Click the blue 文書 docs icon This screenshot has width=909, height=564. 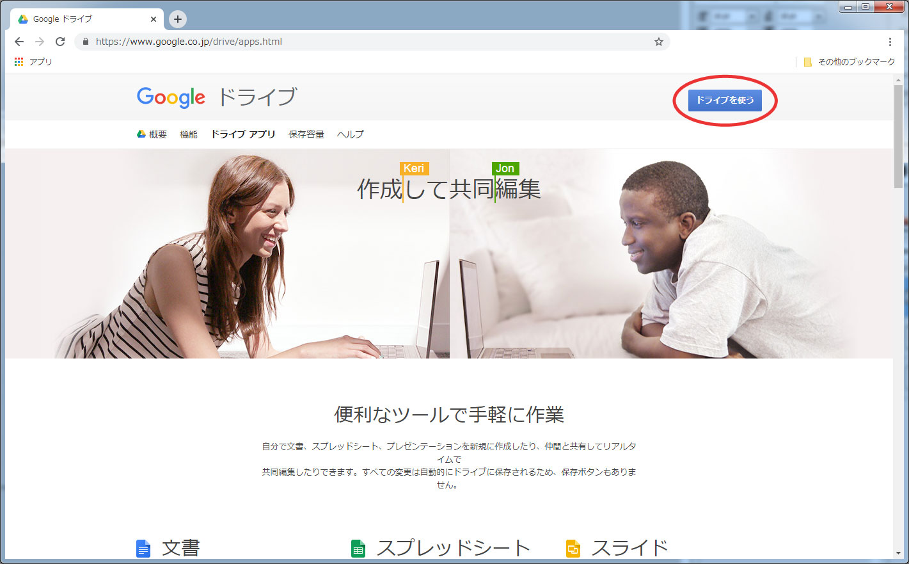pos(143,549)
